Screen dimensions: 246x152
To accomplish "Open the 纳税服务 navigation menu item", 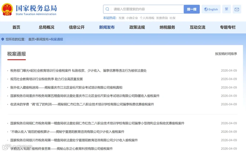I will [x=167, y=27].
